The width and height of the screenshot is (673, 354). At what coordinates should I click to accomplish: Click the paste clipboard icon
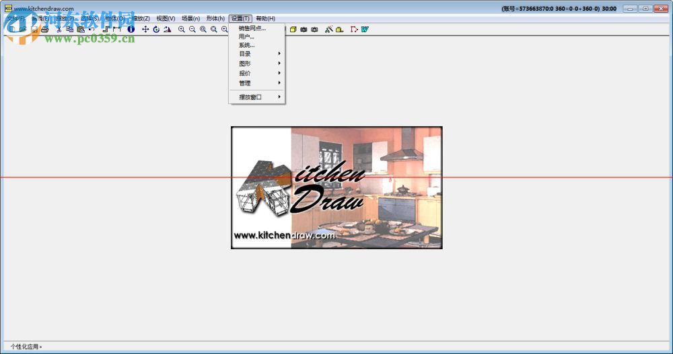(x=81, y=30)
